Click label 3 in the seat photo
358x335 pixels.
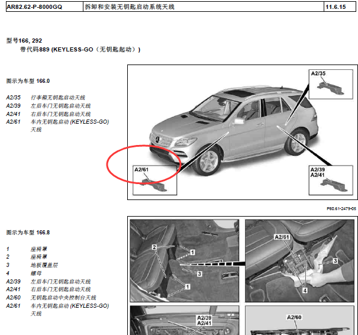(199, 273)
